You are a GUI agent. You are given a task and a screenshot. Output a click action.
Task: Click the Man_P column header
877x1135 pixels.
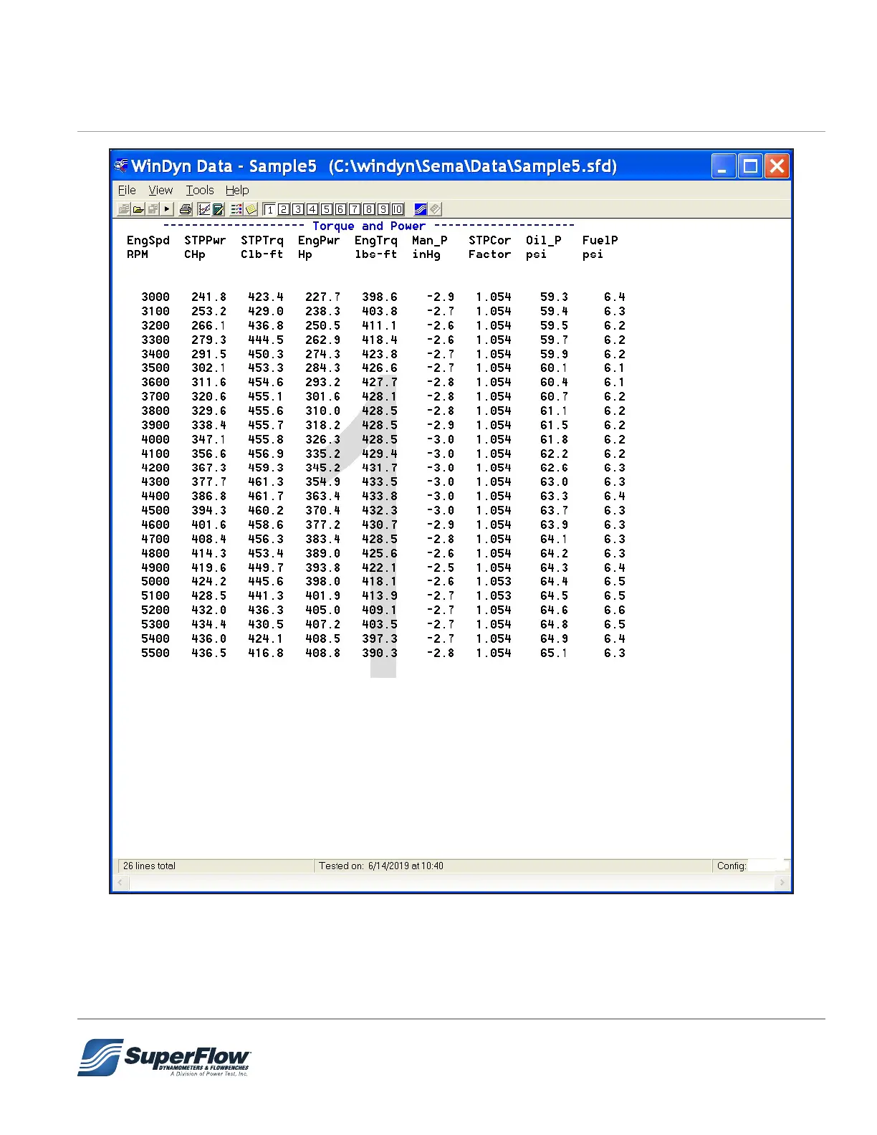click(430, 241)
